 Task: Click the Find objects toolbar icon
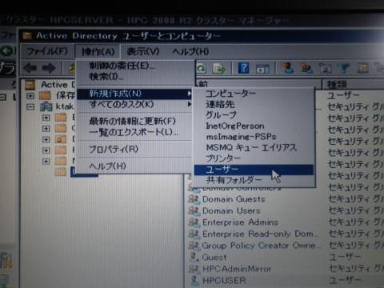[x=362, y=69]
